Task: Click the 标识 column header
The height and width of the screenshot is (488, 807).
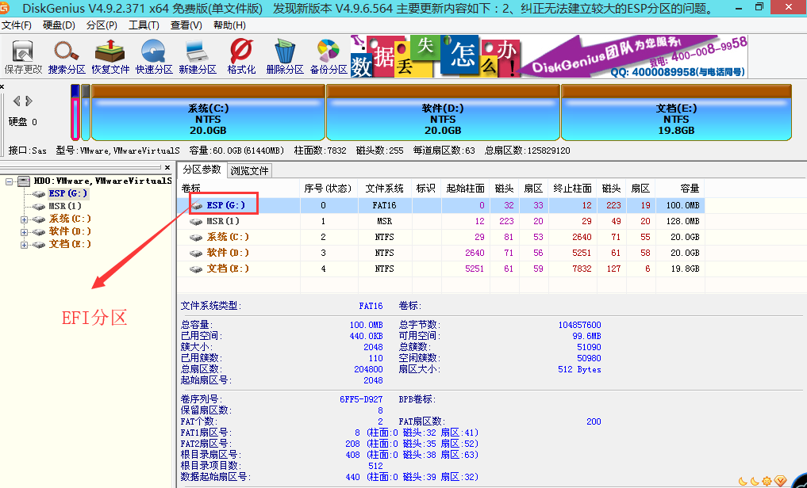Action: pyautogui.click(x=425, y=189)
